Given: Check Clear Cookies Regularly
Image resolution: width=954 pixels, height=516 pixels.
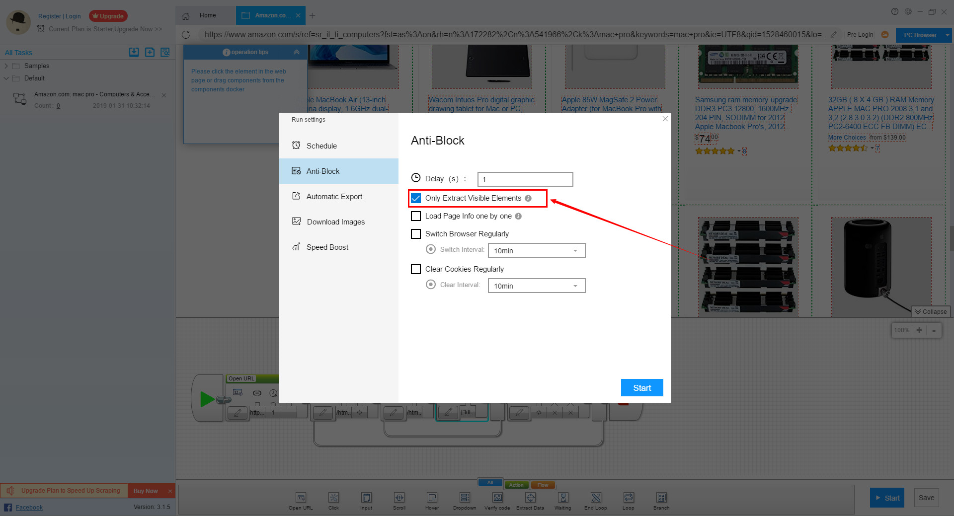Looking at the screenshot, I should point(416,269).
